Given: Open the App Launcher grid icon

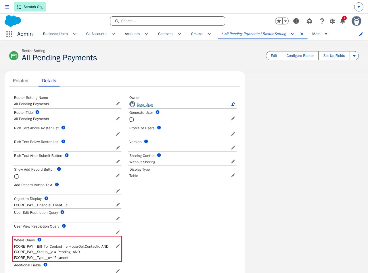Looking at the screenshot, I should tap(9, 34).
